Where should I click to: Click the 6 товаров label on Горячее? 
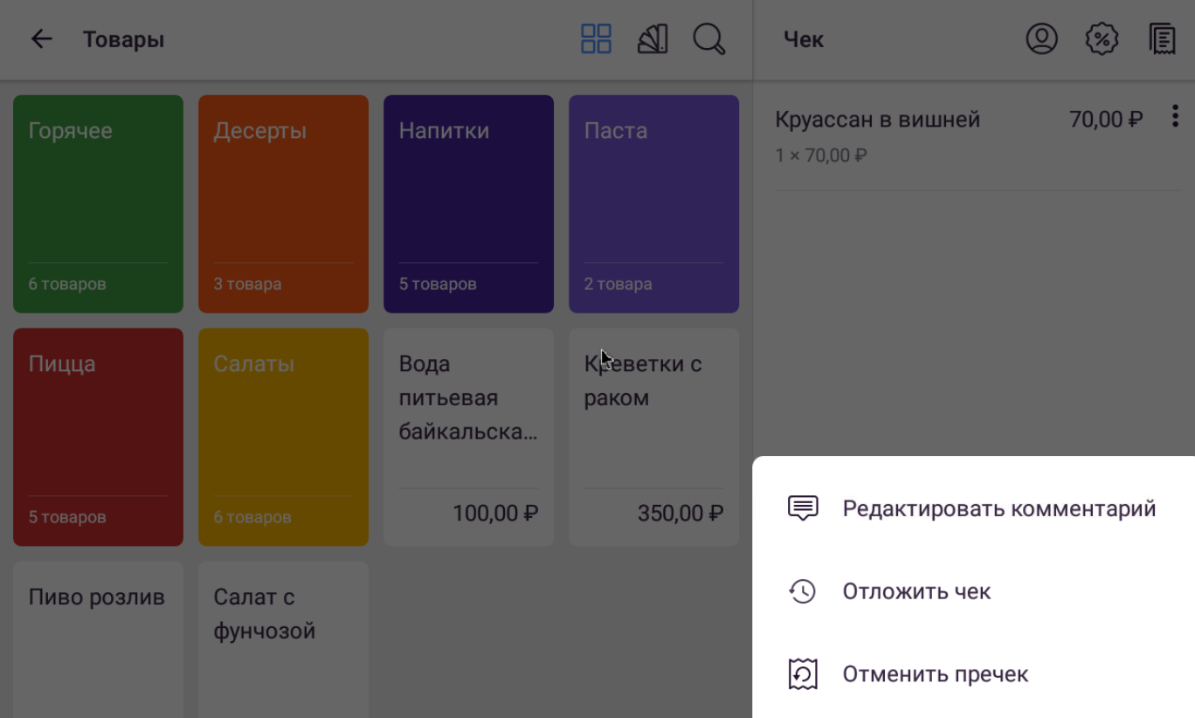click(67, 284)
